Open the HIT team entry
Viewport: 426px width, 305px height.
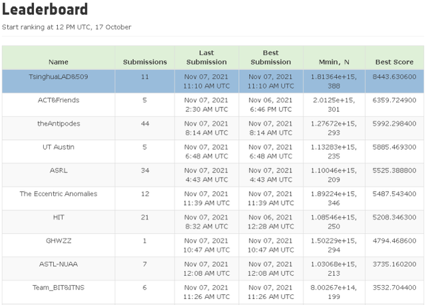pos(59,217)
